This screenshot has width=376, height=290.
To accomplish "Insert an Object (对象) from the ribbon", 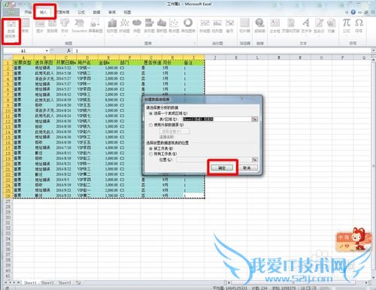I will [x=332, y=26].
